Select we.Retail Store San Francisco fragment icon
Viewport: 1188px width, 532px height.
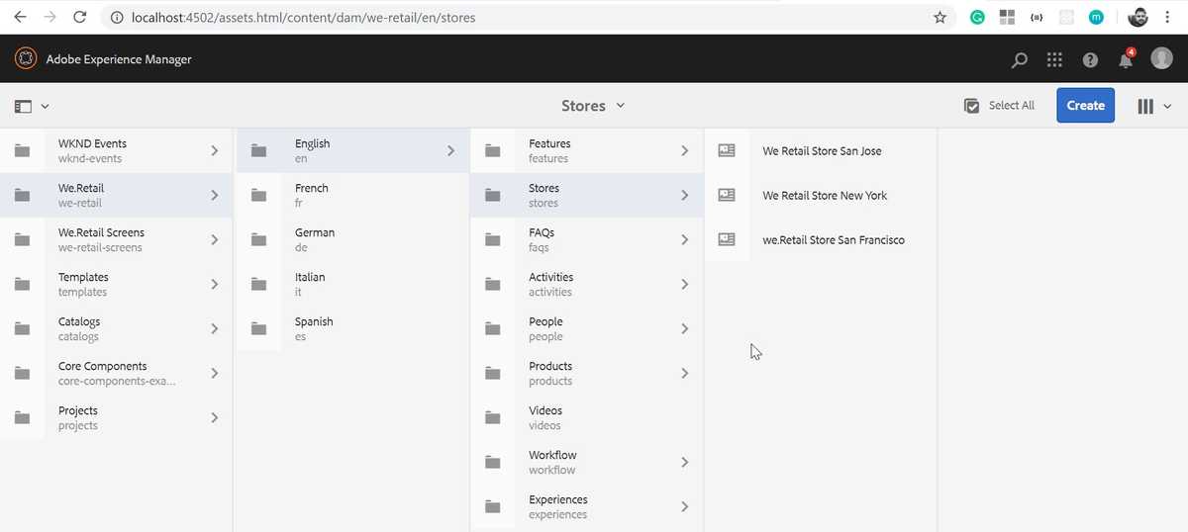coord(727,240)
